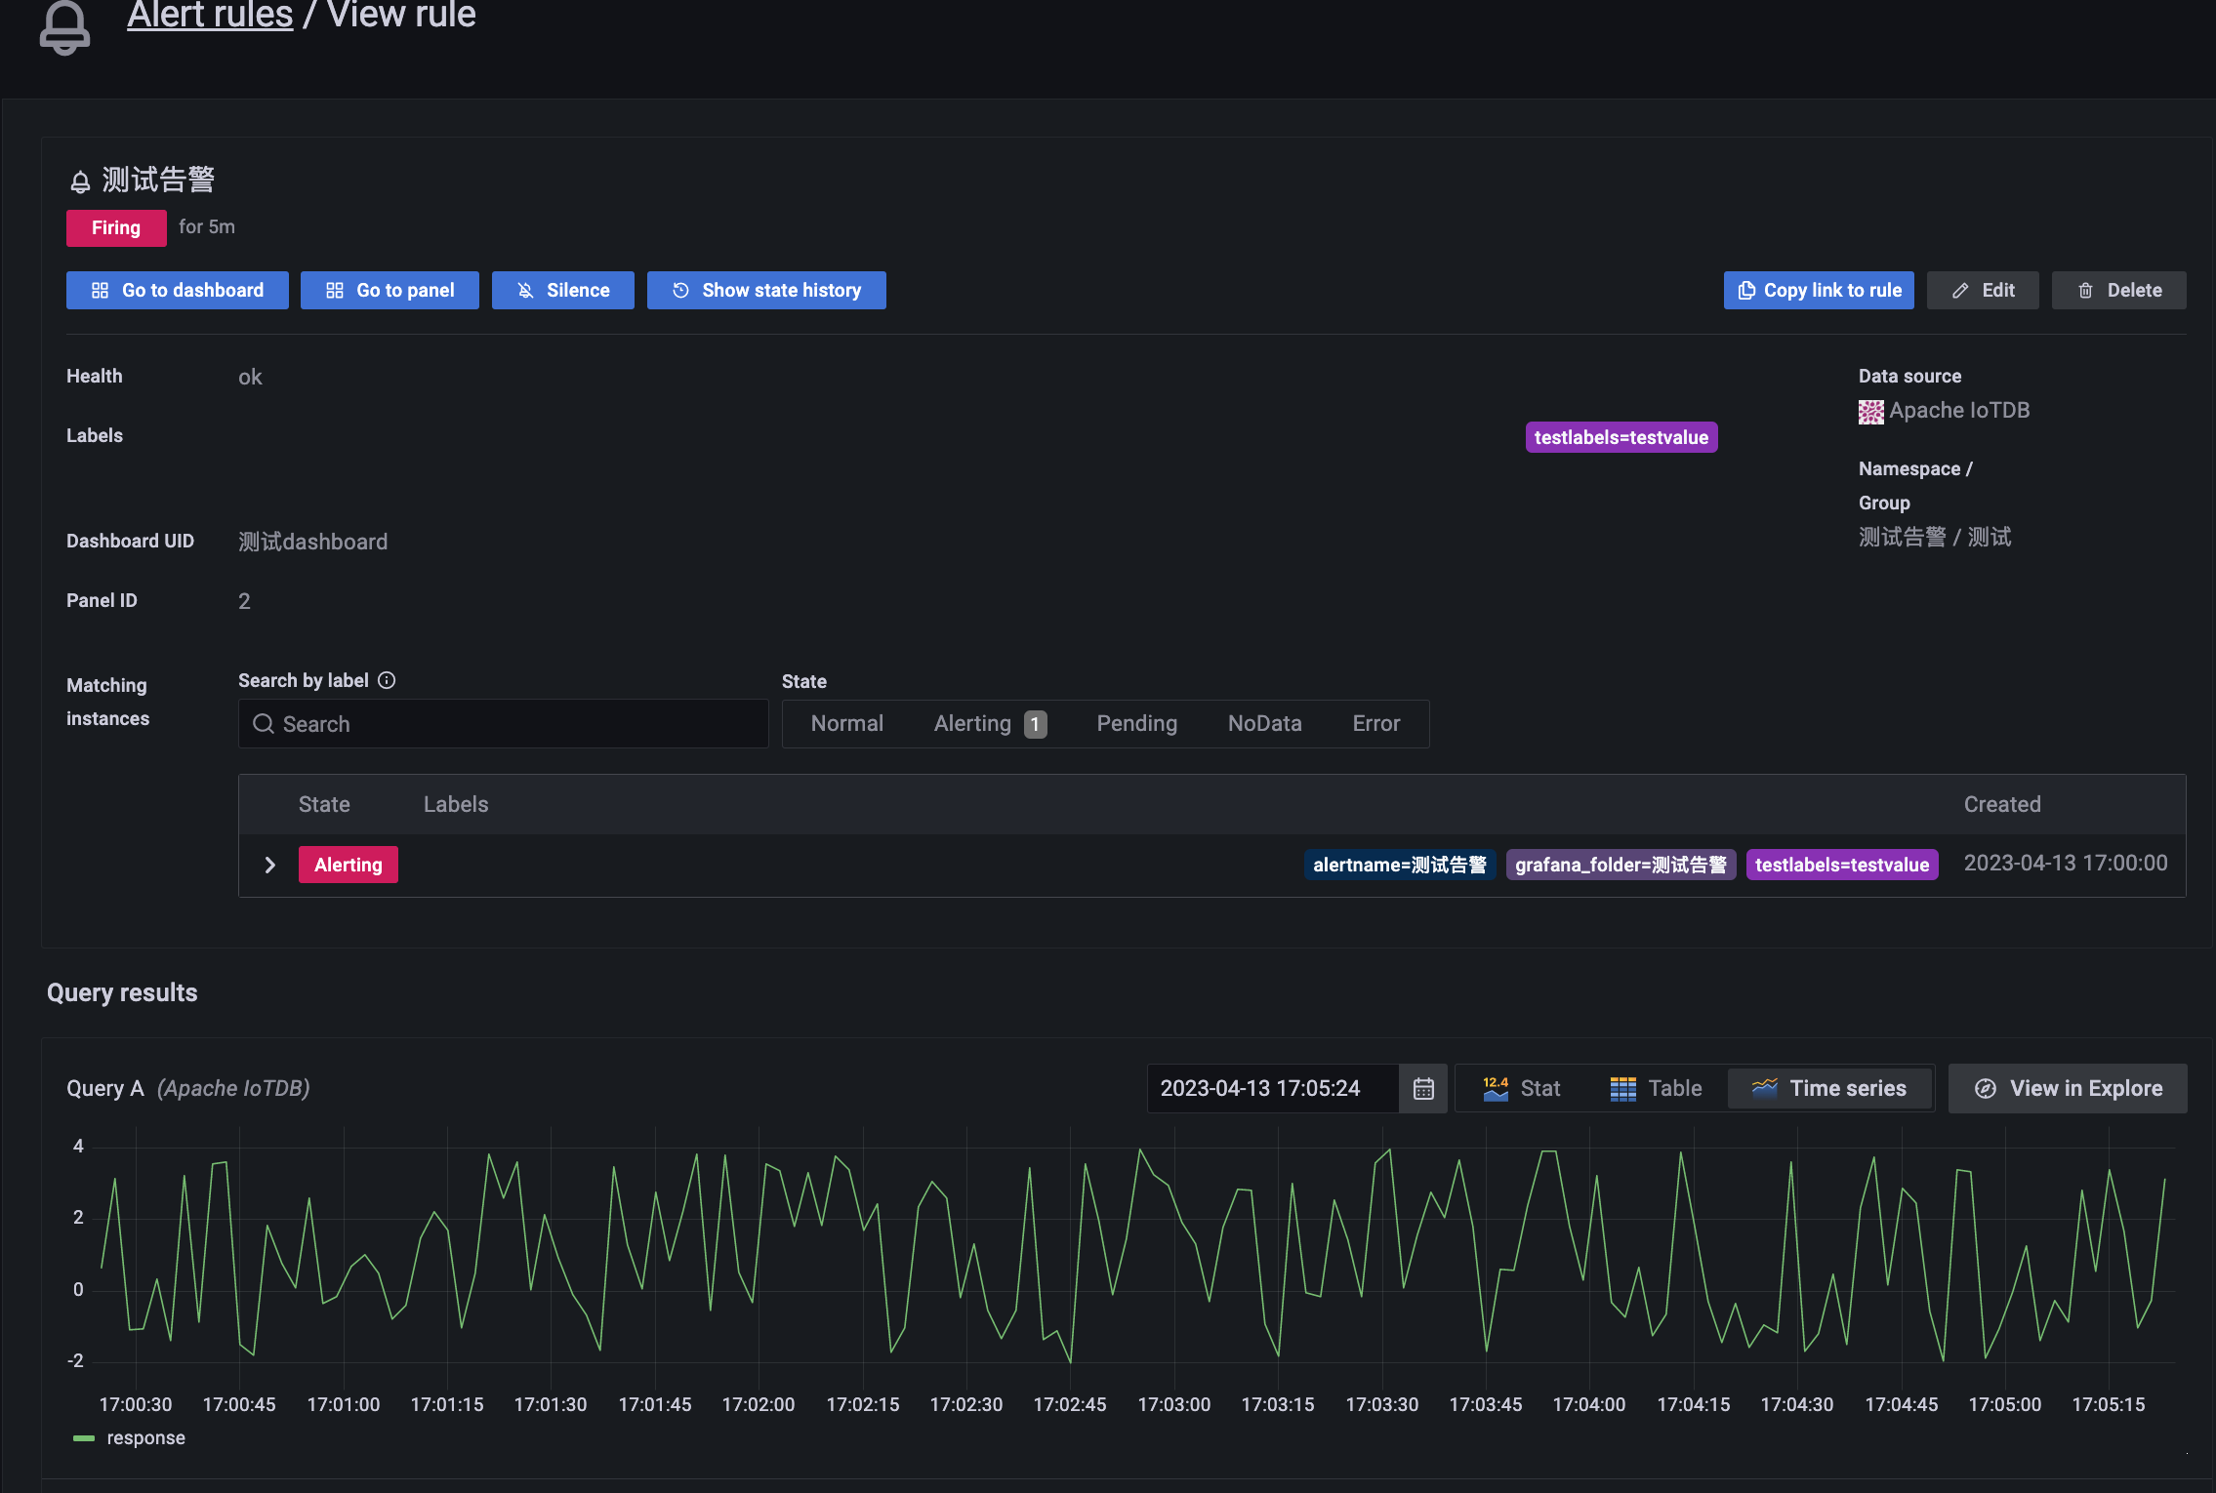
Task: Filter instances by Normal state
Action: point(846,723)
